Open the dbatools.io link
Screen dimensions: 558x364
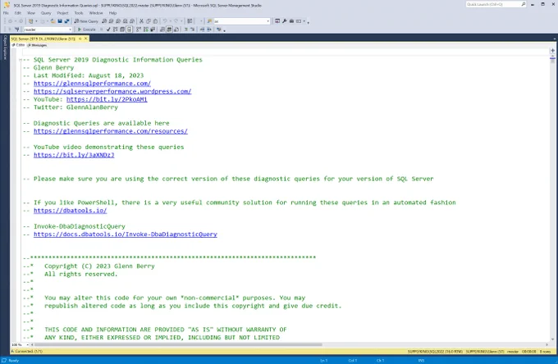[x=70, y=211]
